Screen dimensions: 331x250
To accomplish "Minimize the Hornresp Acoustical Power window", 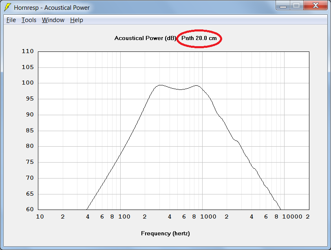I will tap(283, 6).
